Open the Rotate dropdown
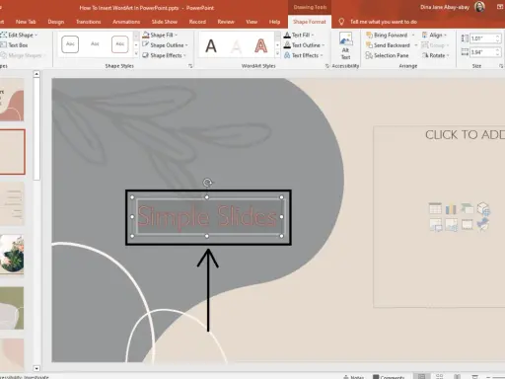 coord(436,55)
